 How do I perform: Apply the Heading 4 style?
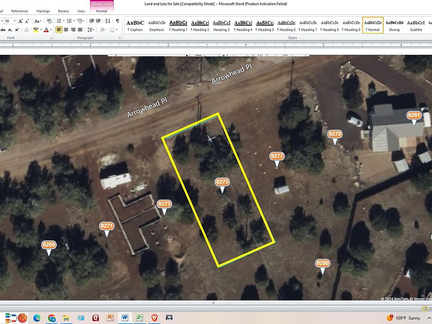tap(243, 25)
